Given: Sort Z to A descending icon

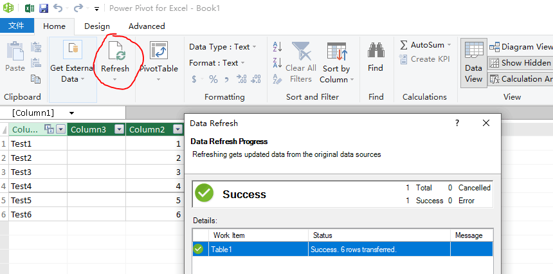Looking at the screenshot, I should coord(277,63).
